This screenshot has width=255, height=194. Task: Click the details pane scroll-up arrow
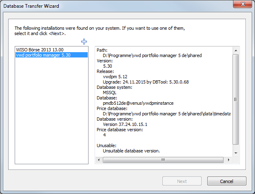click(x=235, y=50)
